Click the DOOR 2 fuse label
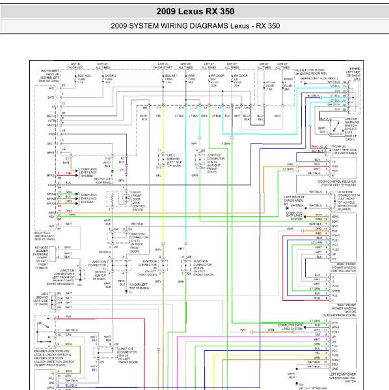This screenshot has height=390, width=389. [x=111, y=79]
